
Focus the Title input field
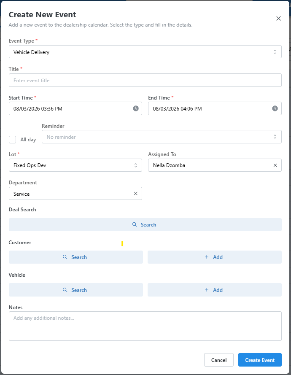[145, 80]
